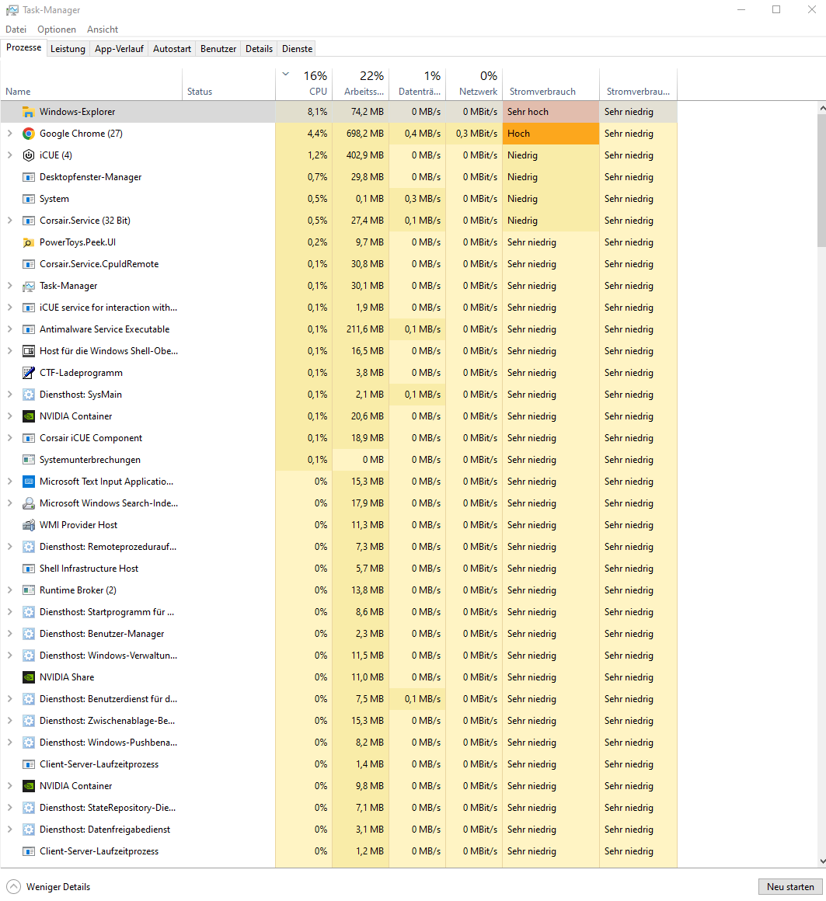Image resolution: width=826 pixels, height=901 pixels.
Task: Click the Microsoft Text Input Application icon
Action: click(28, 482)
